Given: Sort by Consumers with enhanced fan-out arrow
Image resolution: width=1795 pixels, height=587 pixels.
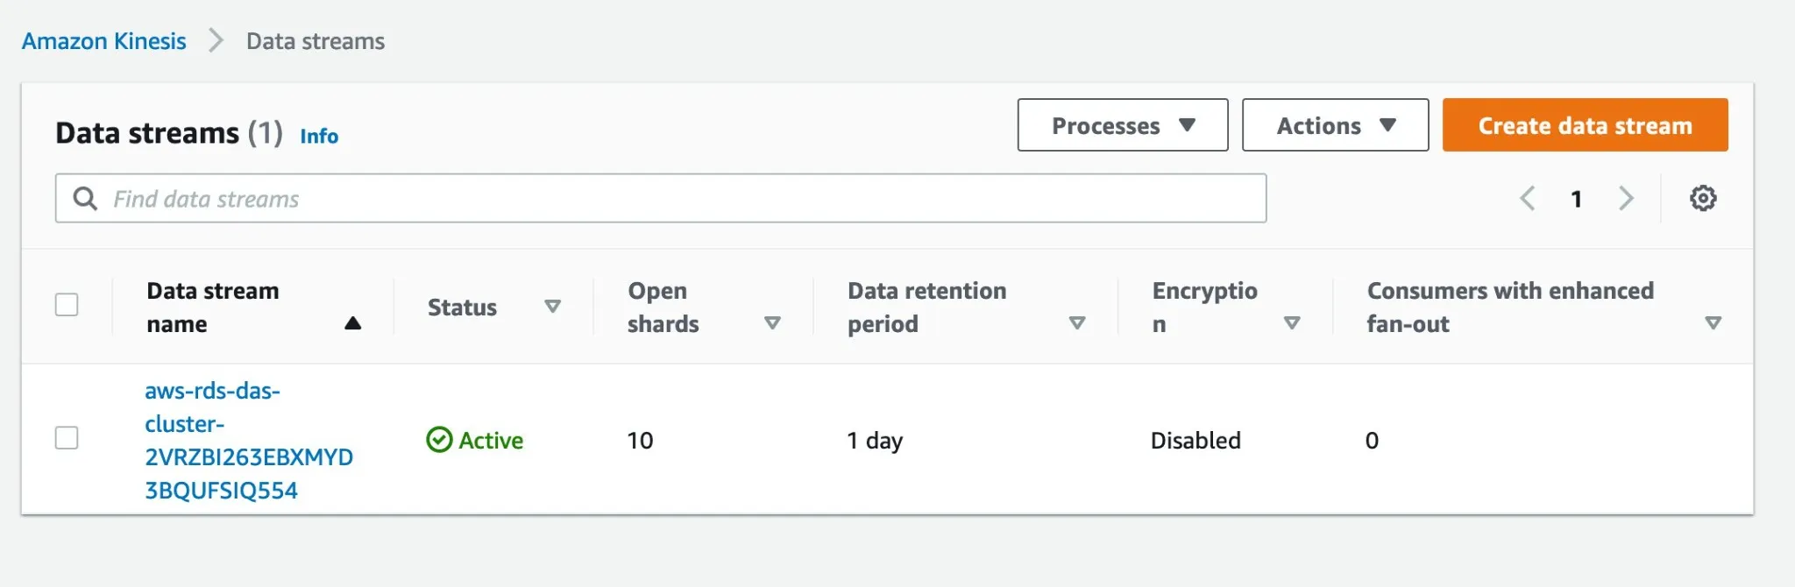Looking at the screenshot, I should pos(1713,323).
